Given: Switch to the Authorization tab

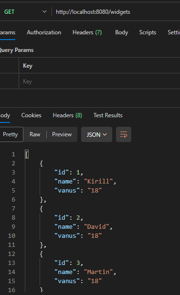Looking at the screenshot, I should (44, 32).
